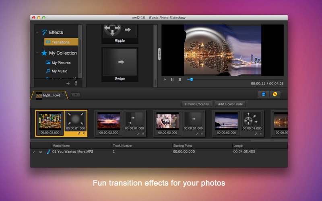Viewport: 322px width, 201px height.
Task: Click the preview playback progress slider
Action: coord(235,79)
